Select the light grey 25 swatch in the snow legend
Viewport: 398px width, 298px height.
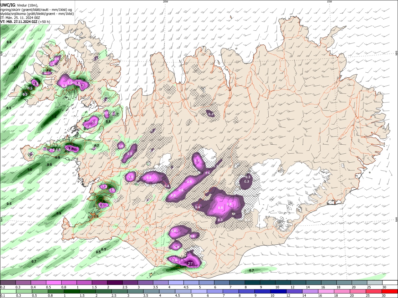(x=375, y=282)
